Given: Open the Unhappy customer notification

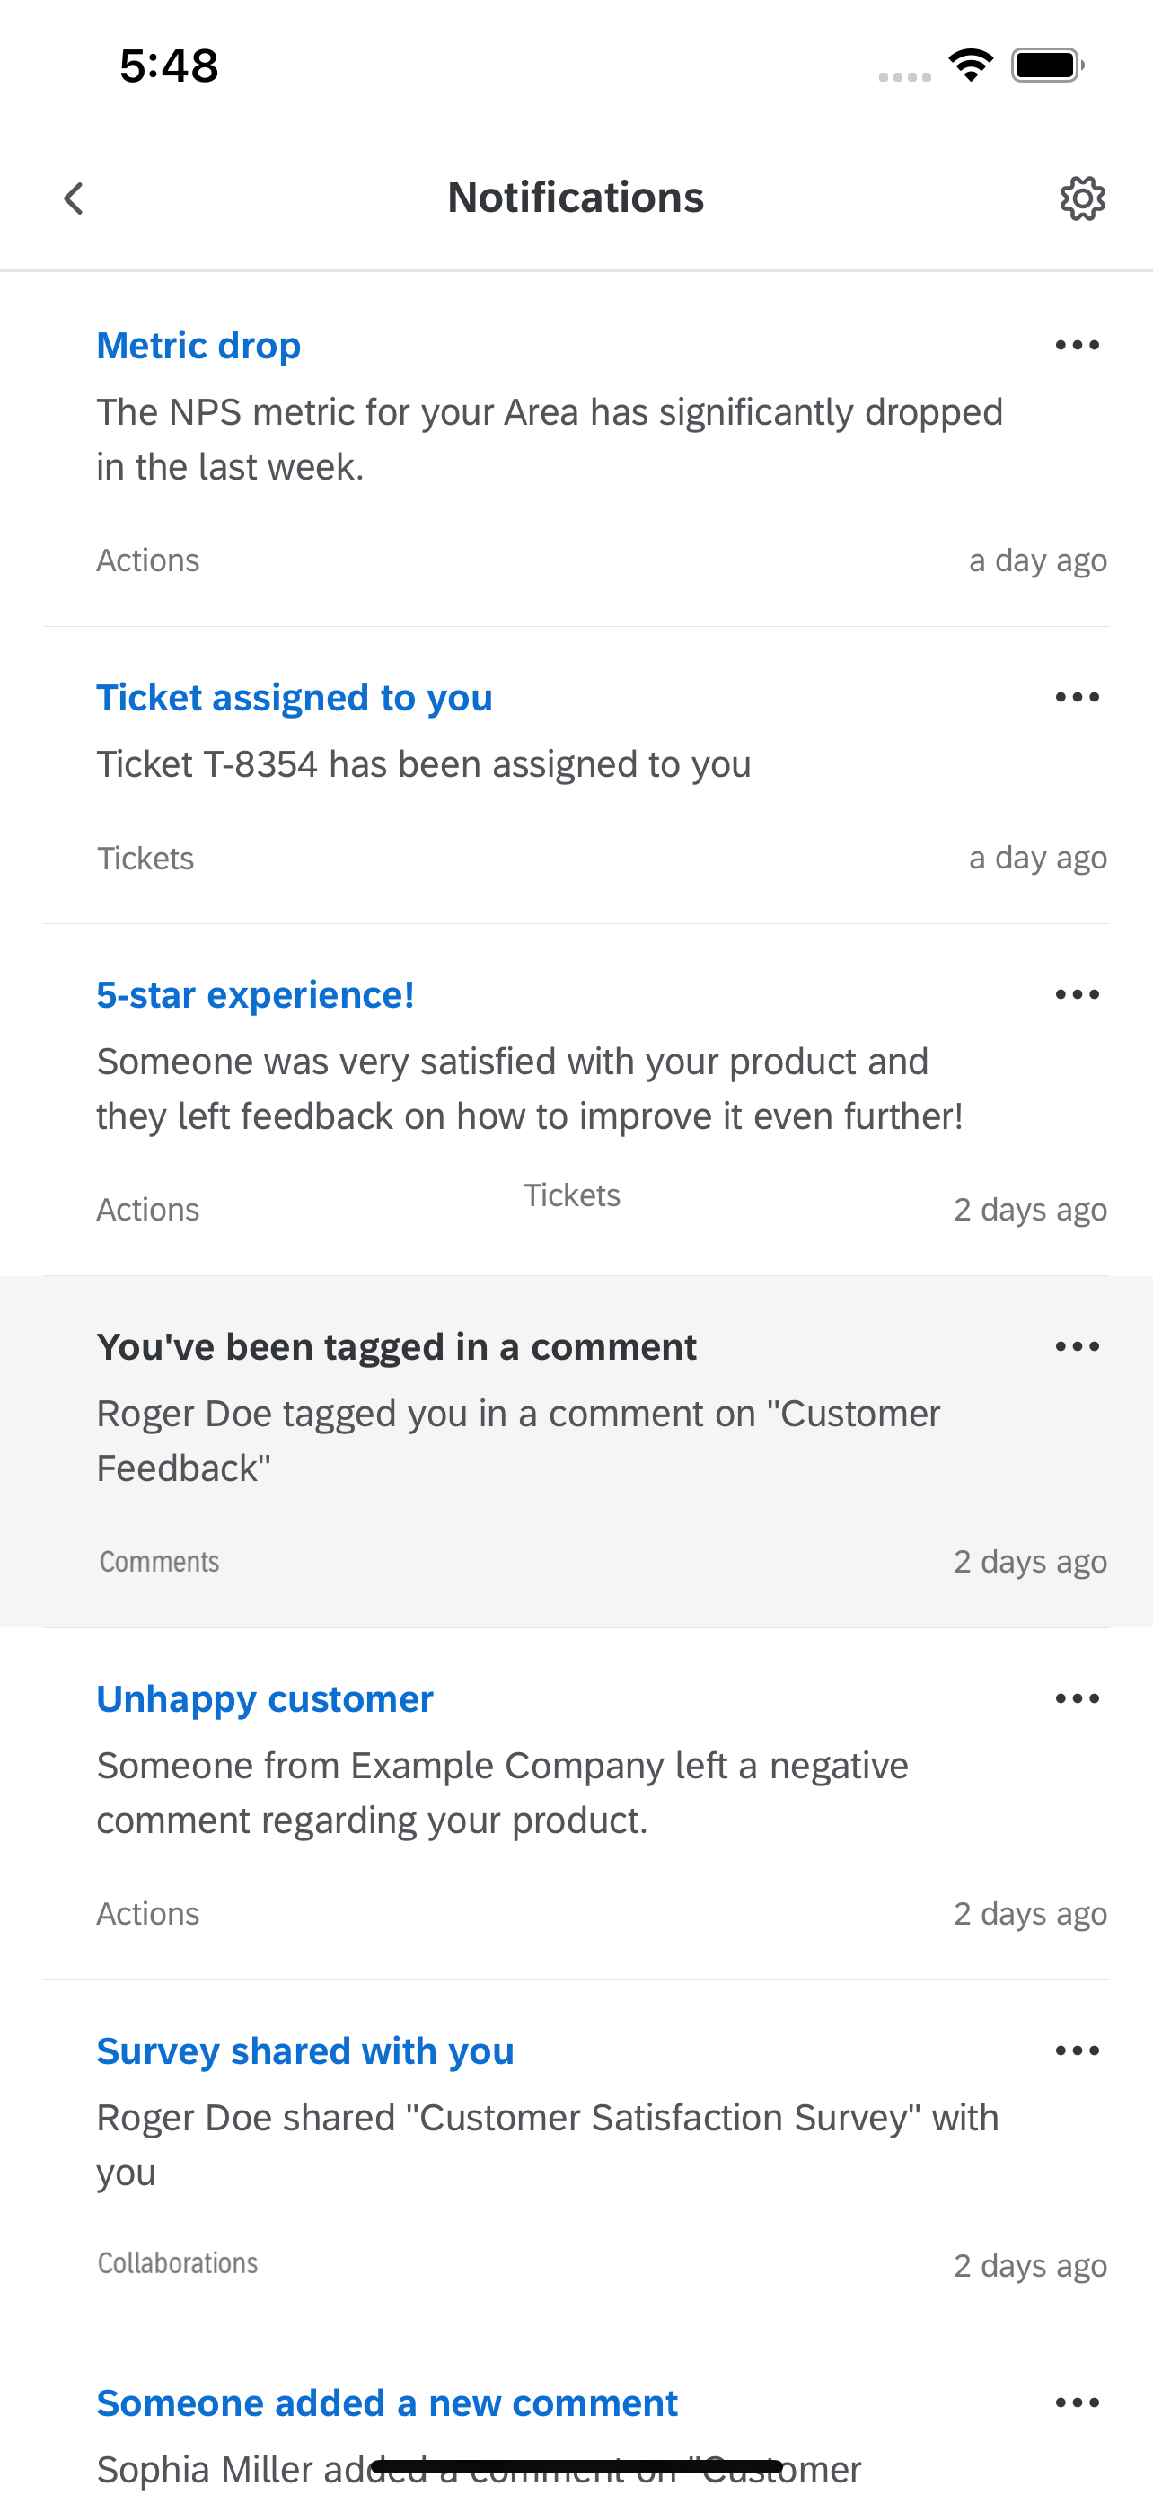Looking at the screenshot, I should point(264,1699).
